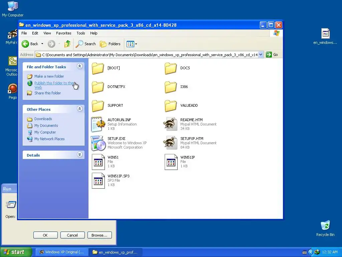The width and height of the screenshot is (342, 257).
Task: Click the on-screen keyboard tray icon
Action: [x=305, y=253]
